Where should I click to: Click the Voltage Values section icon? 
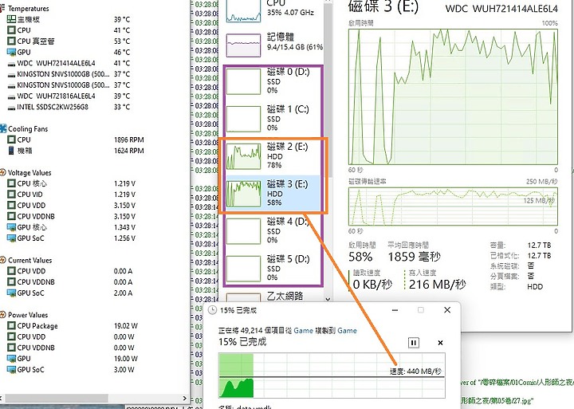click(2, 172)
